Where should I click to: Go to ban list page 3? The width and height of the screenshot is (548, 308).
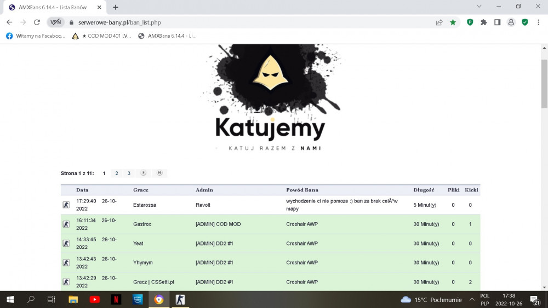tap(129, 173)
